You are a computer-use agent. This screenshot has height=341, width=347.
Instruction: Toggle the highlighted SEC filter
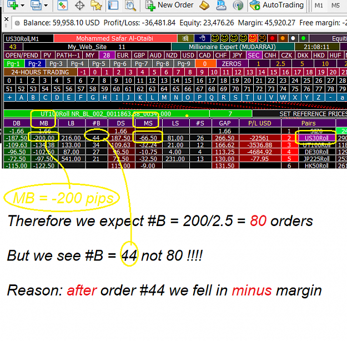coord(254,55)
